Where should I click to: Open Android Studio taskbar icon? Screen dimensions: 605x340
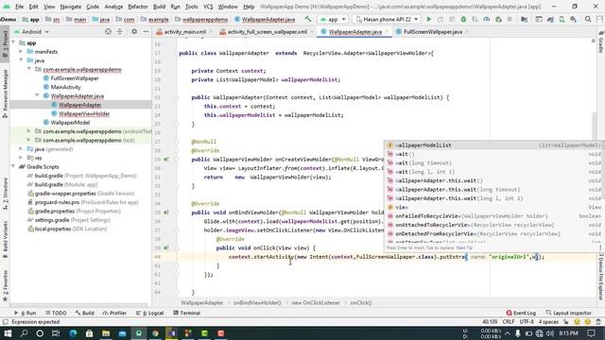[x=139, y=333]
